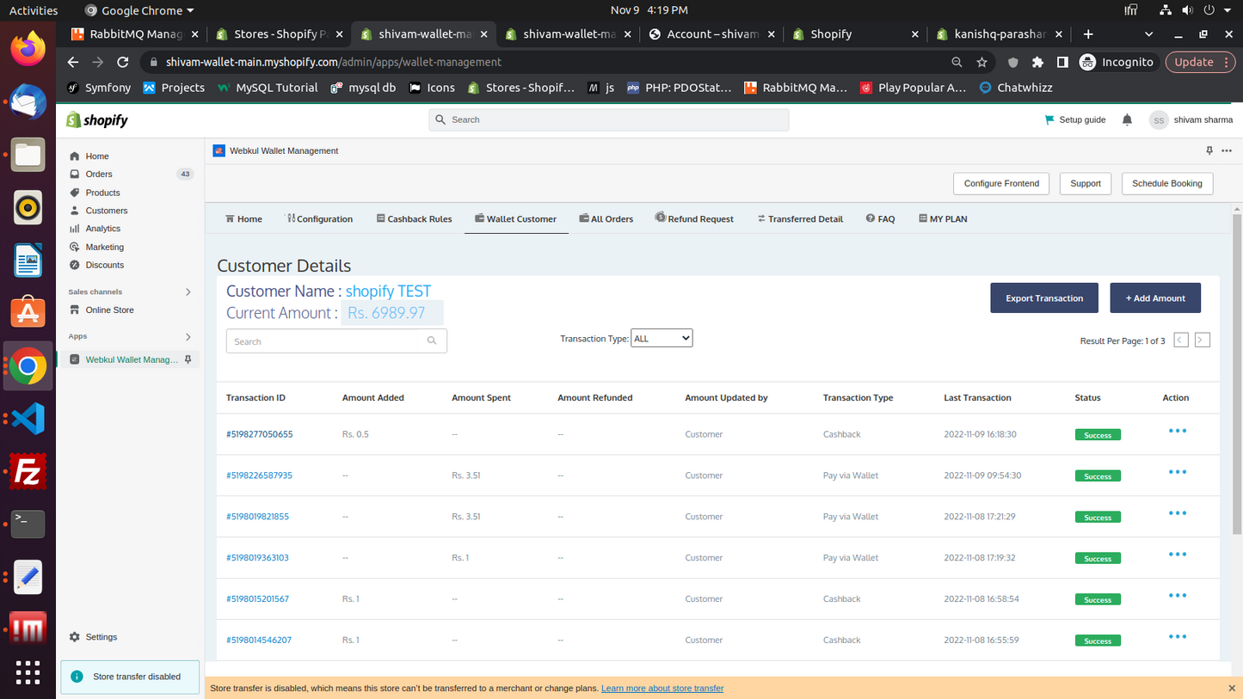Open the Transaction Type dropdown
The image size is (1243, 699).
pyautogui.click(x=661, y=339)
